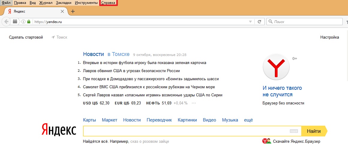Image resolution: width=348 pixels, height=152 pixels.
Task: Click the Томск city link
Action: 62,37
